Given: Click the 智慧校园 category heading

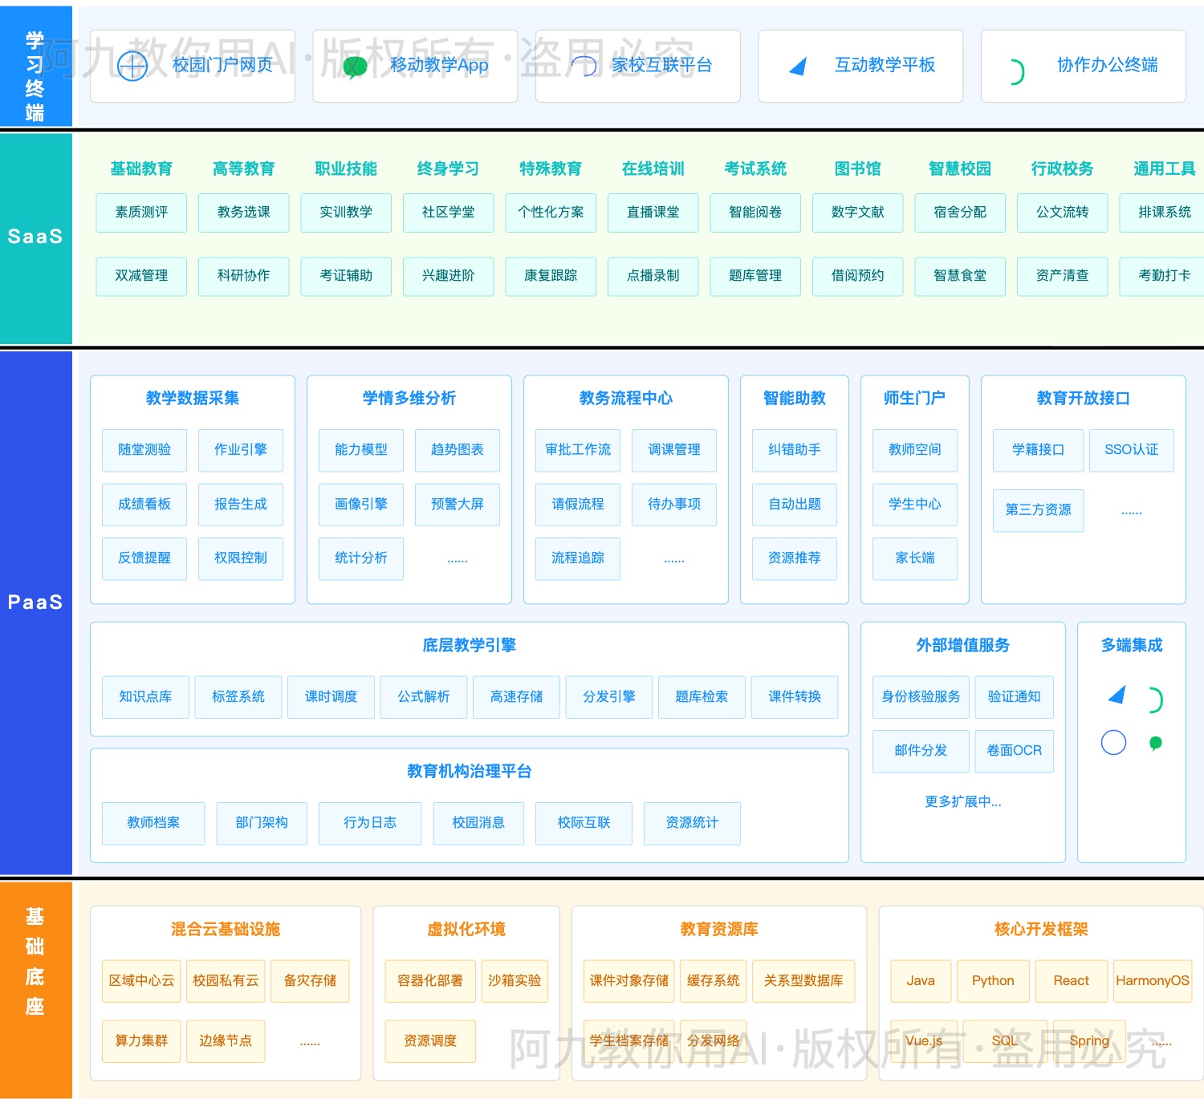Looking at the screenshot, I should point(960,168).
